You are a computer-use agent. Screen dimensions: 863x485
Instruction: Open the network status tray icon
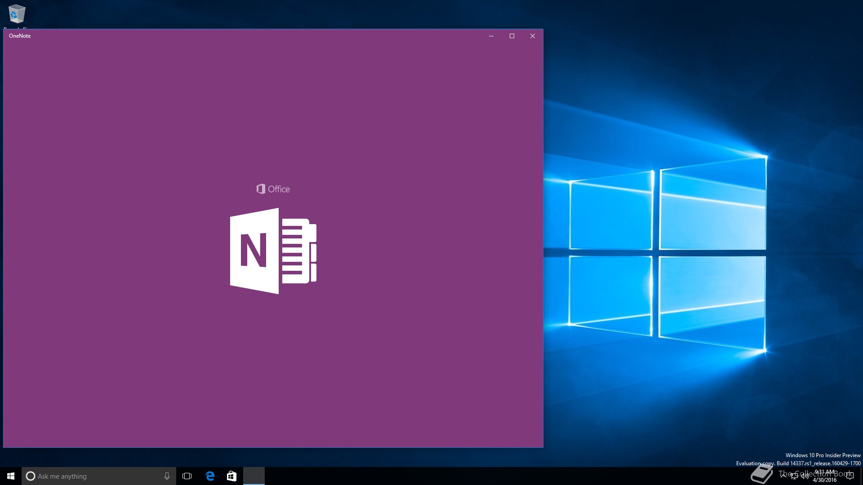794,476
